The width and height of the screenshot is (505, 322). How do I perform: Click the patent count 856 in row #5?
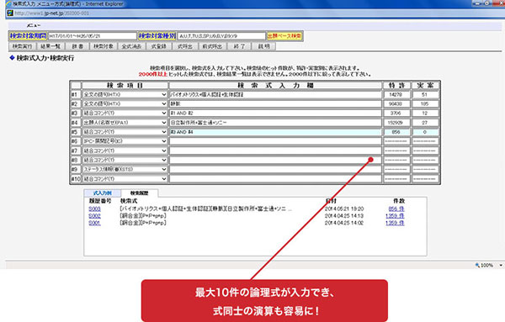point(396,132)
